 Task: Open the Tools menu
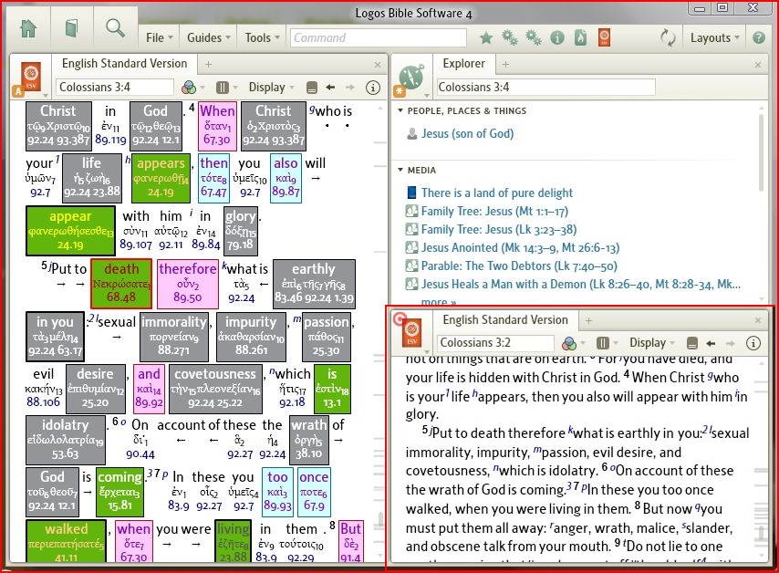[263, 37]
